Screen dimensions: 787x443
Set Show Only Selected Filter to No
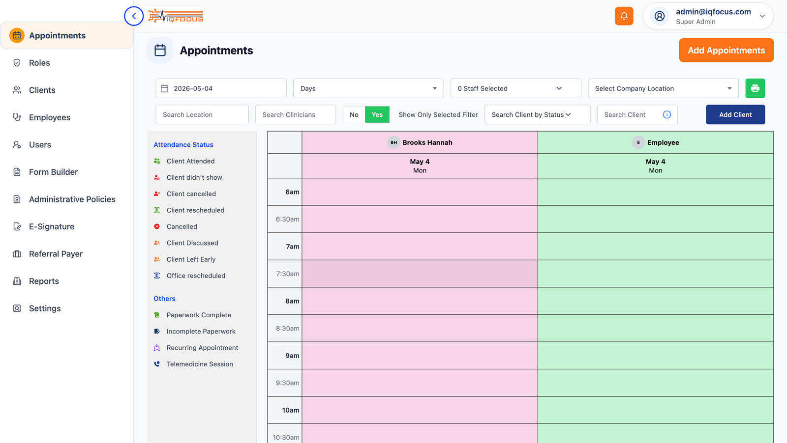pos(354,114)
